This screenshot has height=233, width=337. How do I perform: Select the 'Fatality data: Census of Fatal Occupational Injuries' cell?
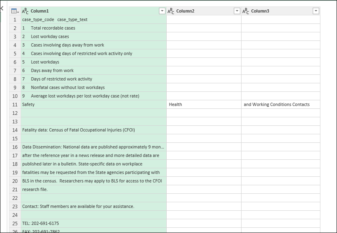point(93,130)
